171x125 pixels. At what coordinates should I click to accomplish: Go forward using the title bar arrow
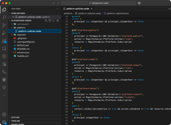(x=58, y=3)
